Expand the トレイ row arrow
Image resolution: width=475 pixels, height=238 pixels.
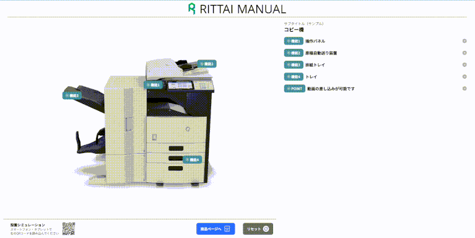464,77
